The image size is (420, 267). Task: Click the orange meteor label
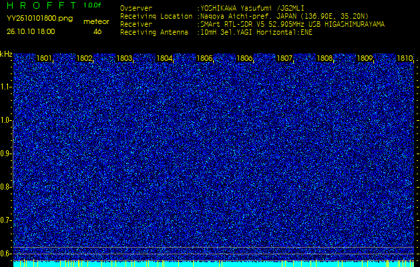96,21
